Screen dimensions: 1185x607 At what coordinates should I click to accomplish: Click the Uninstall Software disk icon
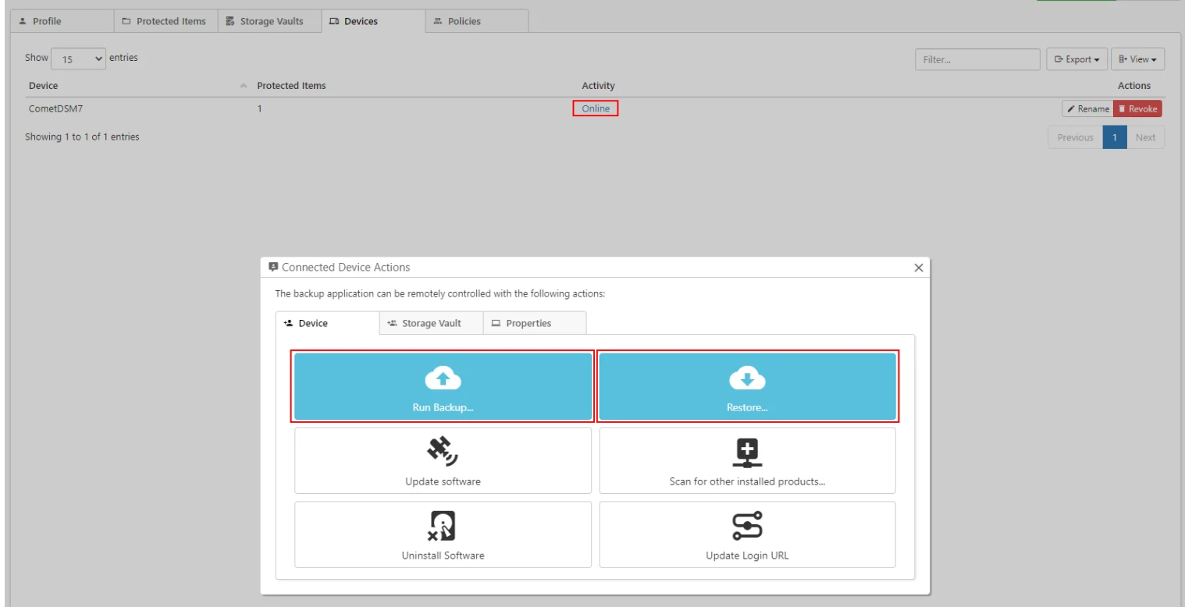click(443, 525)
